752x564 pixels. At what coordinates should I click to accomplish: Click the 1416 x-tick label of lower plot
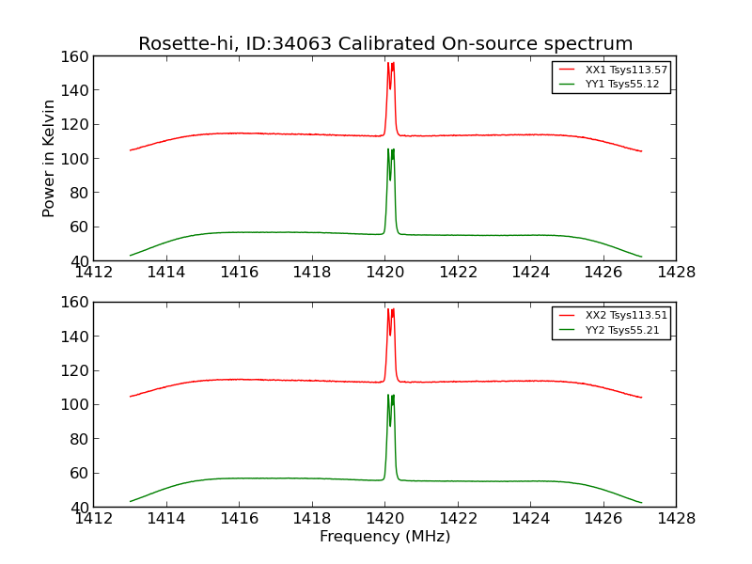pos(240,519)
